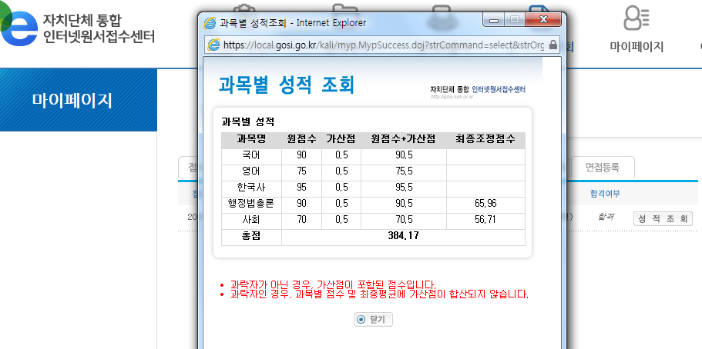702x349 pixels.
Task: Click the 닫기 close button in popup
Action: pos(373,320)
